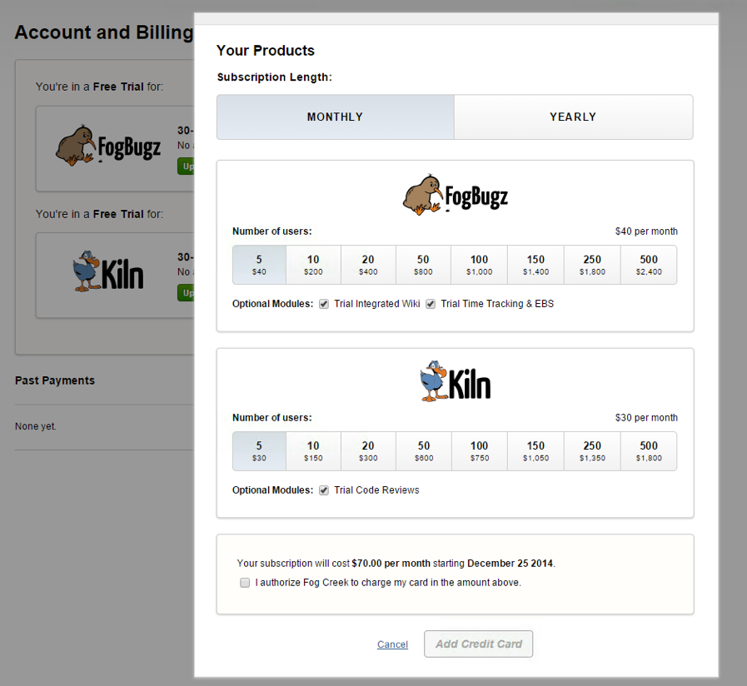Uncheck the Trial Integrated Wiki module
The width and height of the screenshot is (747, 686).
click(324, 304)
